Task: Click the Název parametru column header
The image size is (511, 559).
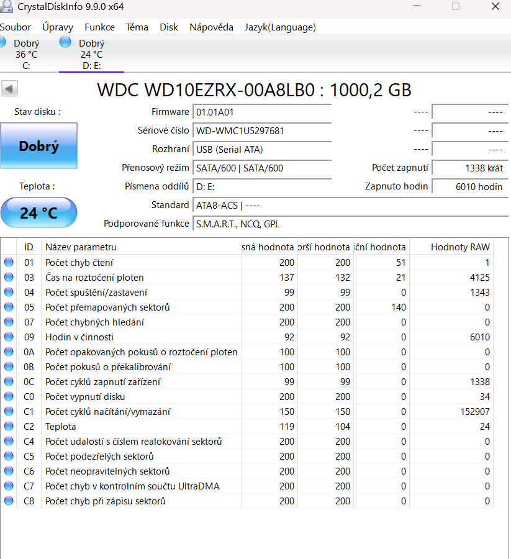Action: (142, 247)
